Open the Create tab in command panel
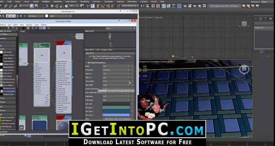This screenshot has height=146, width=275. point(256,19)
